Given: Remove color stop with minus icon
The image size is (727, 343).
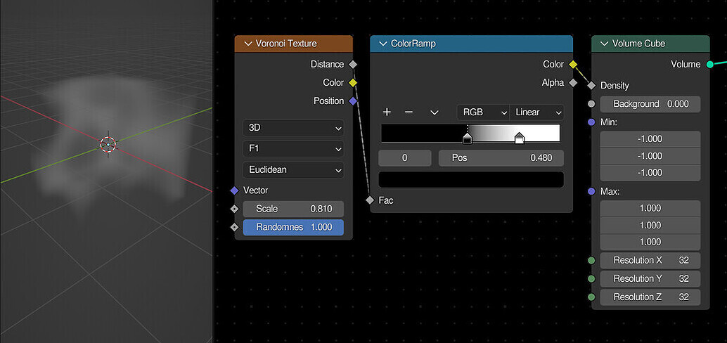Looking at the screenshot, I should tap(408, 112).
